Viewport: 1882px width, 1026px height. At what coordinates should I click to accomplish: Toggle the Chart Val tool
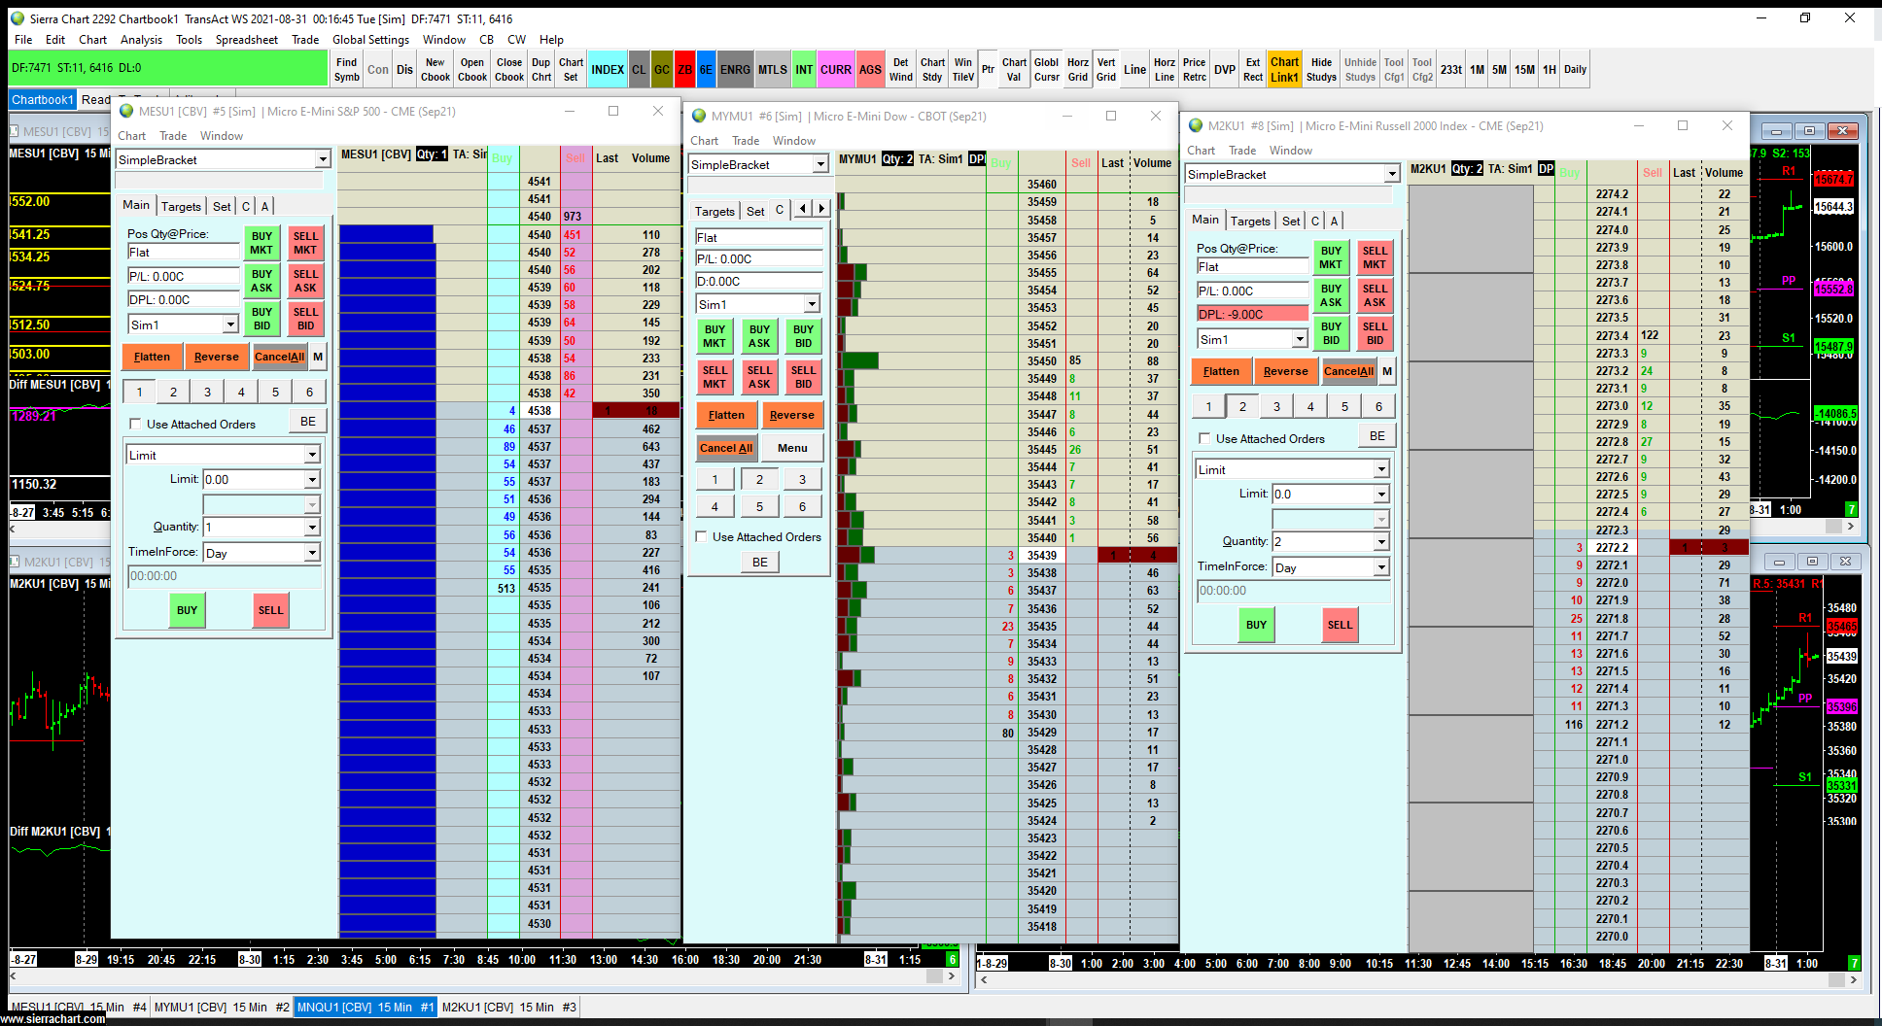tap(1014, 69)
